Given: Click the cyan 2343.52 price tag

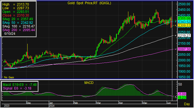Looking at the screenshot, I should point(184,22).
